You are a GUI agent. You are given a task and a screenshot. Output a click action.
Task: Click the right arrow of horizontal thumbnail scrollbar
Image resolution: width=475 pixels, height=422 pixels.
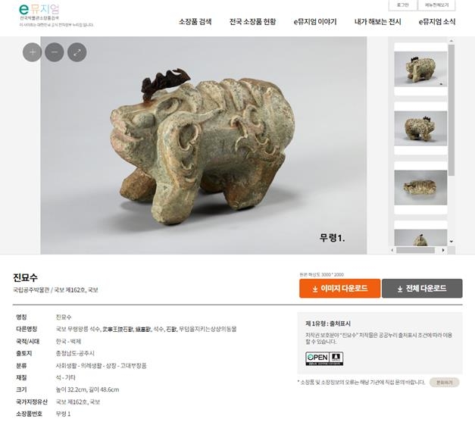point(443,250)
